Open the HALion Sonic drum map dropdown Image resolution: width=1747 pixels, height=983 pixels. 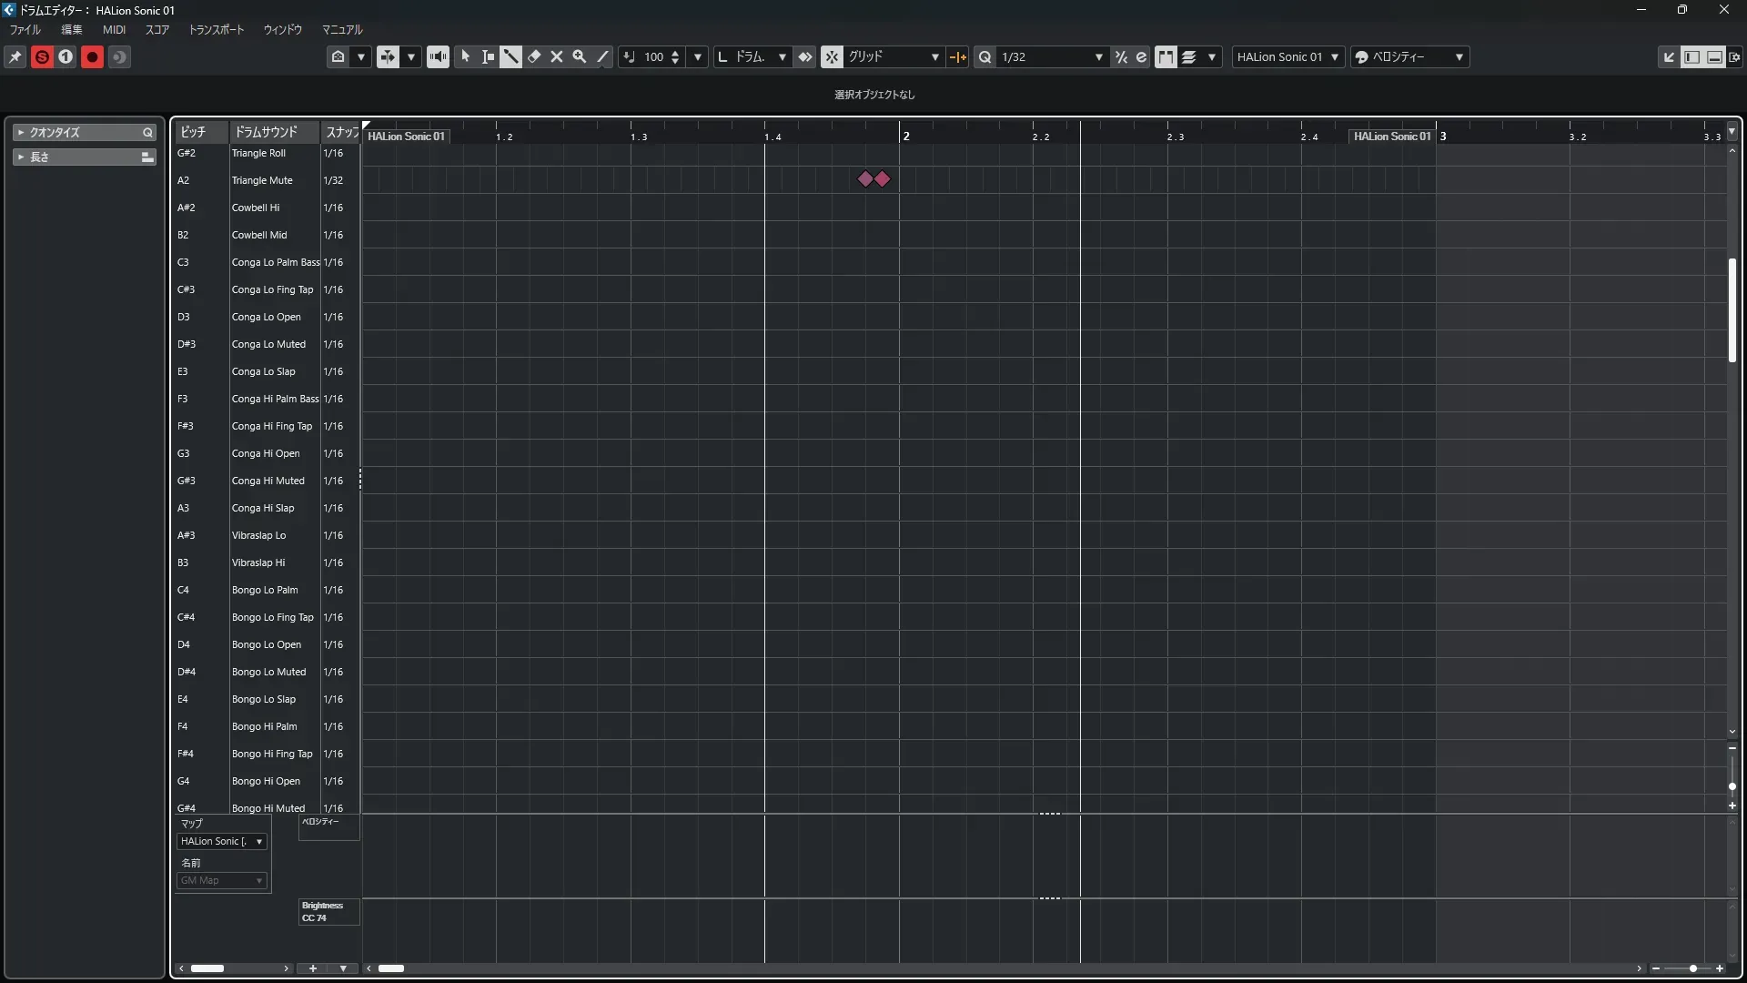coord(221,842)
